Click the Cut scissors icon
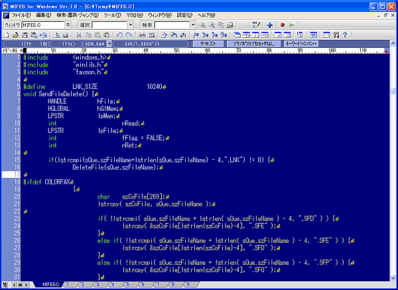This screenshot has height=290, width=398. pos(78,35)
